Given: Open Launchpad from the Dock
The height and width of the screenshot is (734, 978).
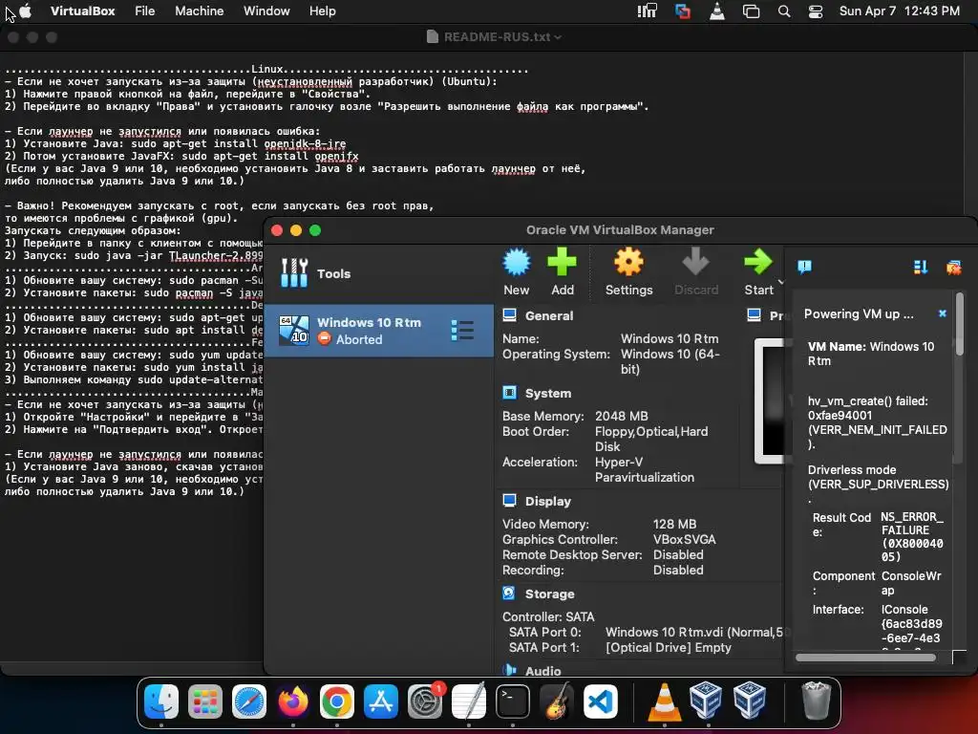Looking at the screenshot, I should click(205, 701).
